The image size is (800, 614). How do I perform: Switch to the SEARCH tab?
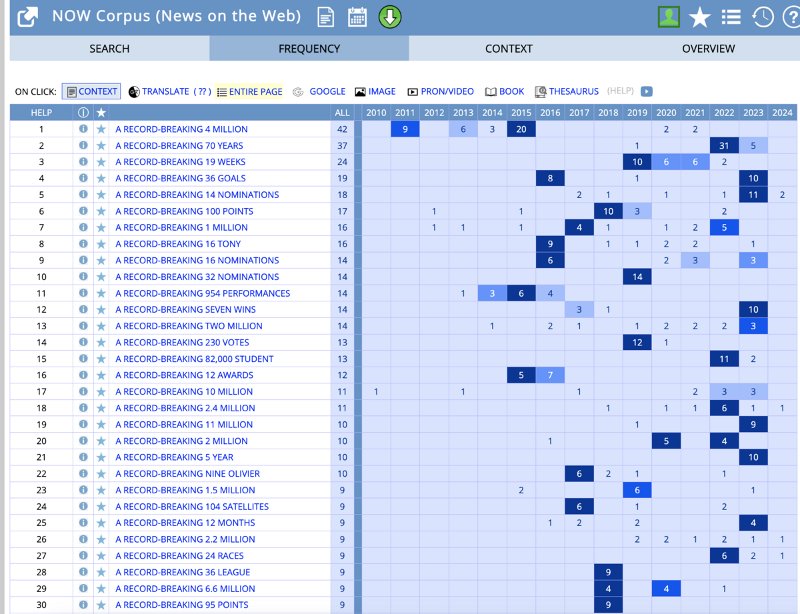pyautogui.click(x=109, y=49)
